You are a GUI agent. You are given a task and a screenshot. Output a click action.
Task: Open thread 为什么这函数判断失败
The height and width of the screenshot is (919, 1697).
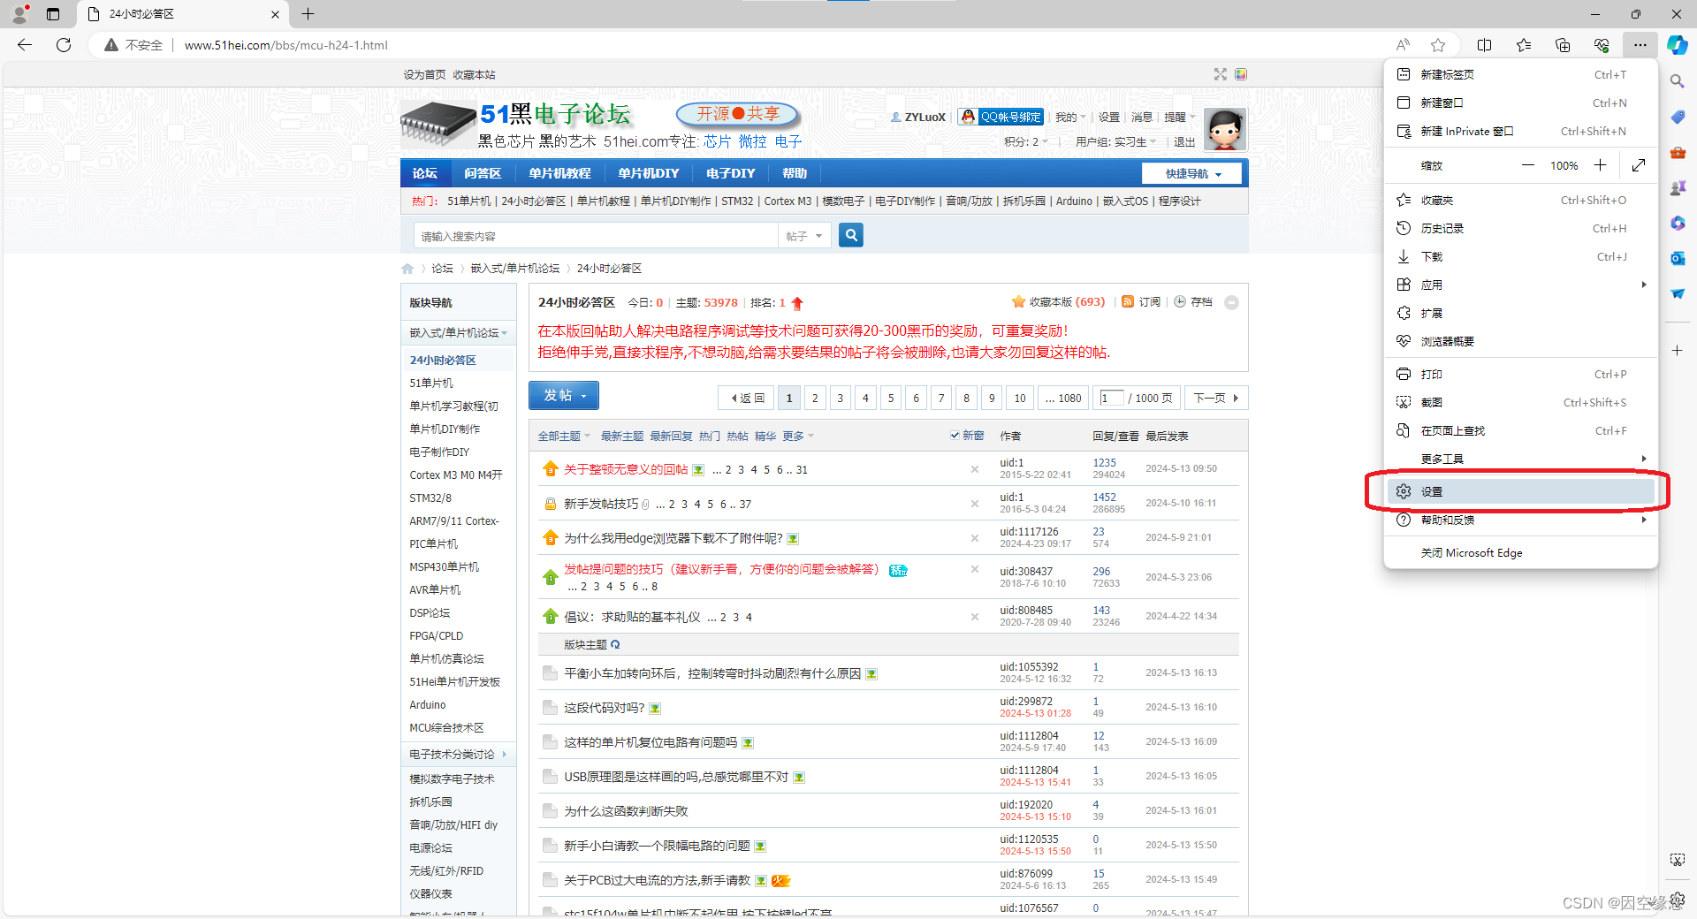(626, 811)
